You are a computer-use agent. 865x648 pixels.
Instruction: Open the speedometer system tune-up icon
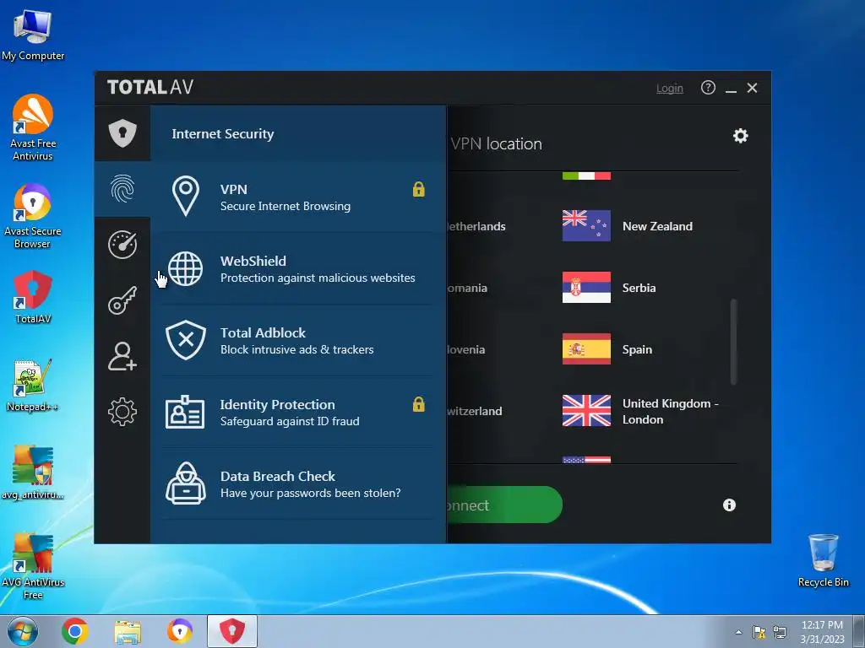[x=122, y=245]
